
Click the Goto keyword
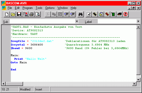click(14, 63)
